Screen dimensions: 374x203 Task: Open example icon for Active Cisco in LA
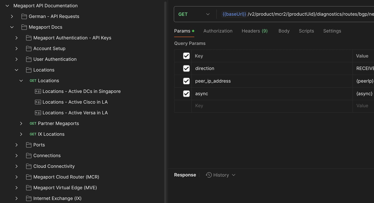point(38,102)
